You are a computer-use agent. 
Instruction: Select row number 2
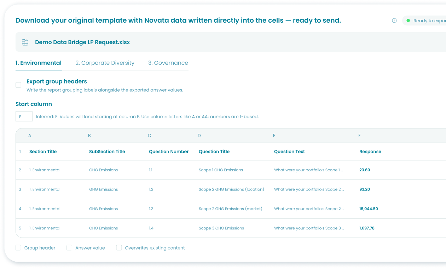pos(20,170)
